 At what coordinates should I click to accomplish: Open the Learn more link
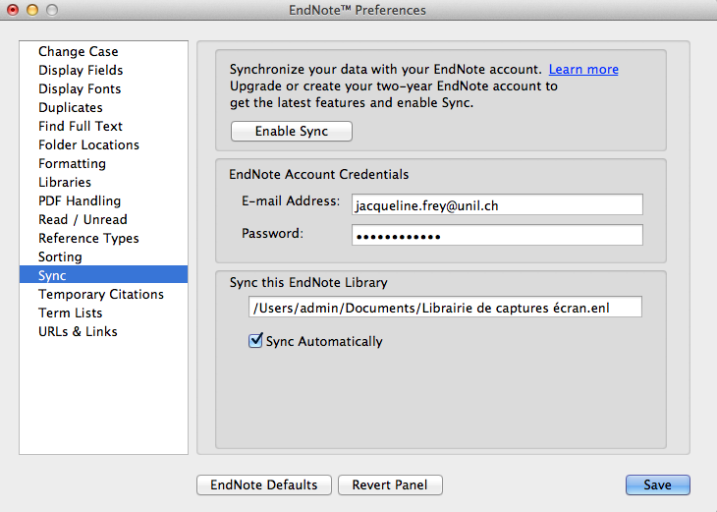pos(583,70)
